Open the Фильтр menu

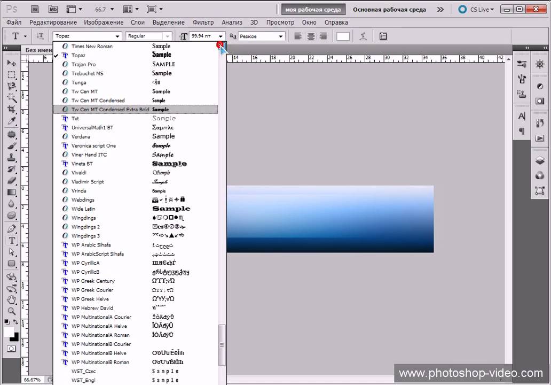tap(203, 22)
